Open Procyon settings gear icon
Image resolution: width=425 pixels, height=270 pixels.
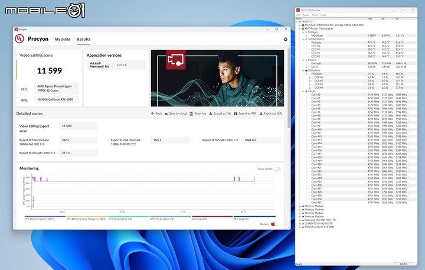coord(286,40)
